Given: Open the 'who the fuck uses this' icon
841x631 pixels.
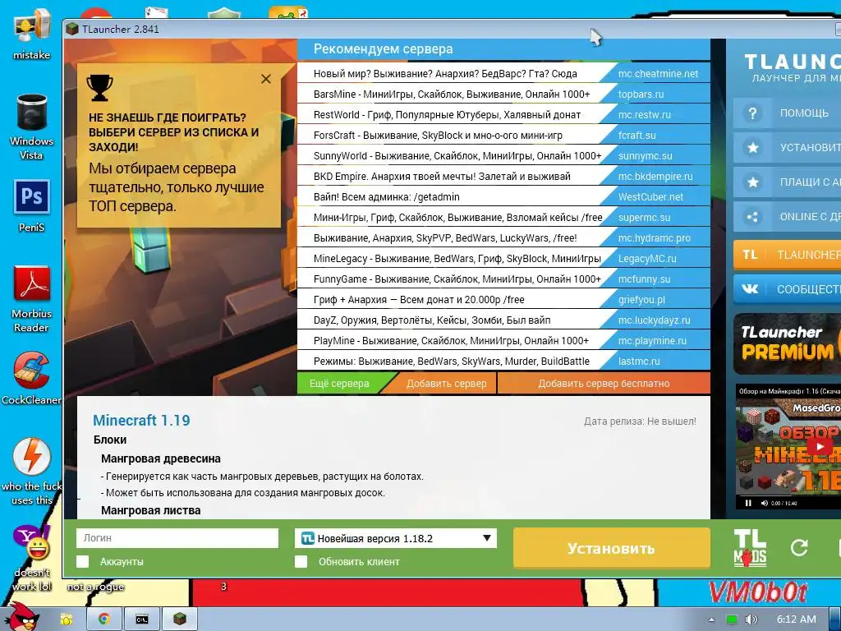Looking at the screenshot, I should click(32, 471).
